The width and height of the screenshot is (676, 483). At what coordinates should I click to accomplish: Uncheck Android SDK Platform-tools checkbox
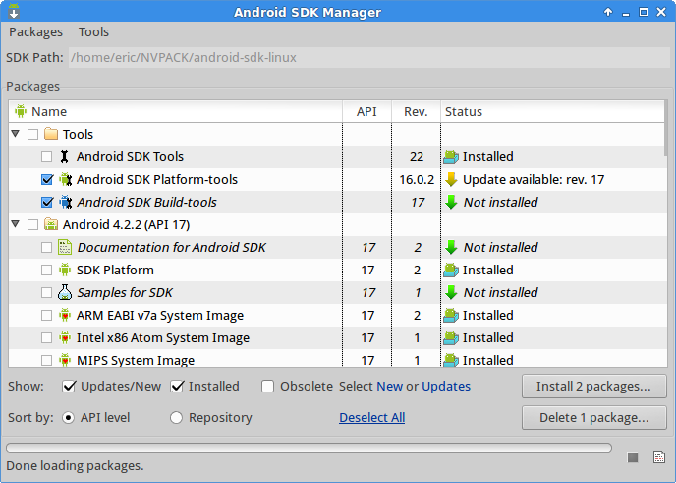coord(47,179)
